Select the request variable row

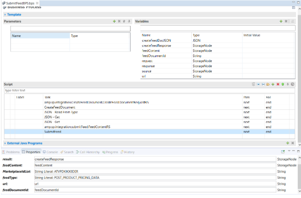coord(218,61)
